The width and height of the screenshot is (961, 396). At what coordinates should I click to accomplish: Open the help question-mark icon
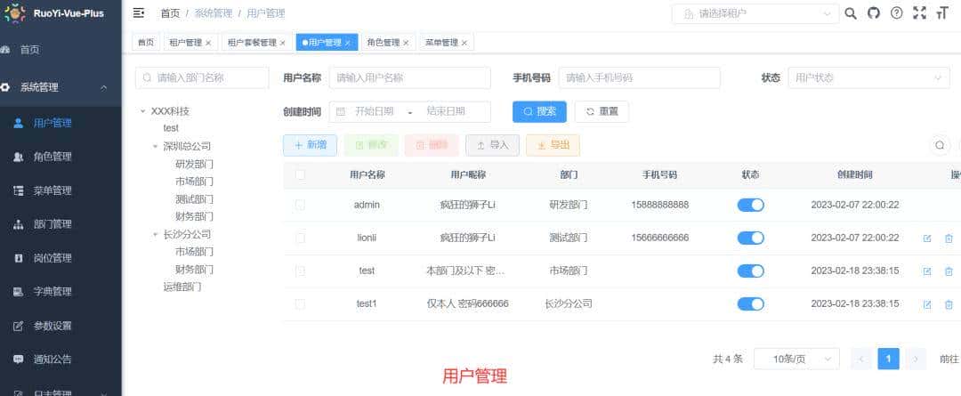[x=897, y=13]
